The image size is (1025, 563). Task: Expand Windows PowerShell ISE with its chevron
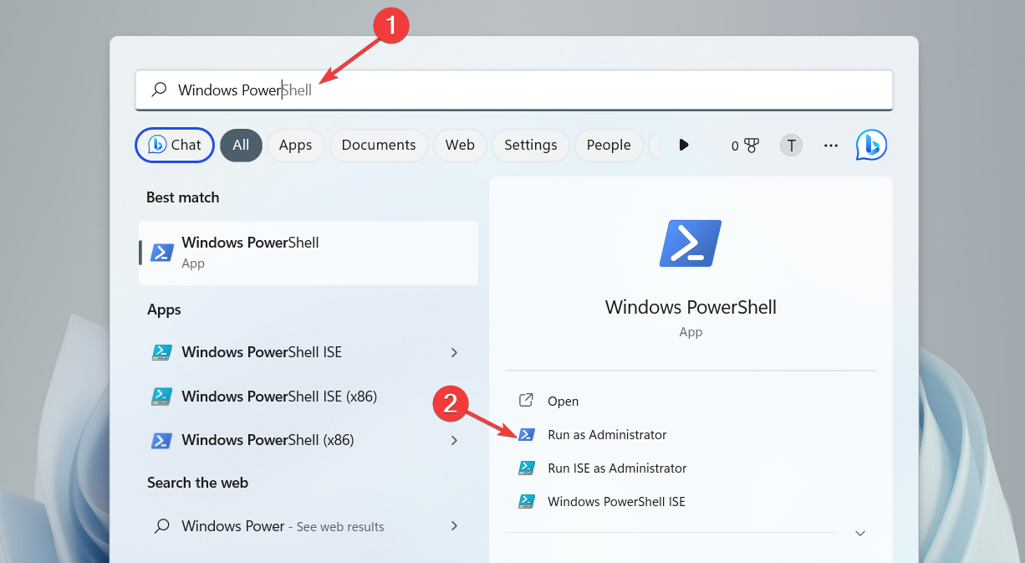pyautogui.click(x=454, y=352)
